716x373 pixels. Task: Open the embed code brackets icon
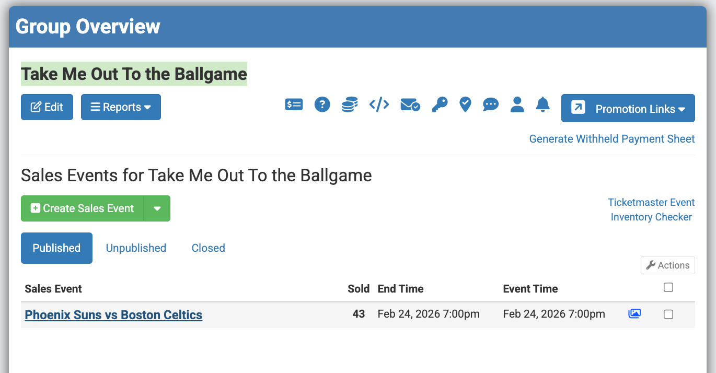point(379,105)
